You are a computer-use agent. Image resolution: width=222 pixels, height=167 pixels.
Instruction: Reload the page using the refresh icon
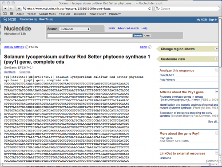150,8
